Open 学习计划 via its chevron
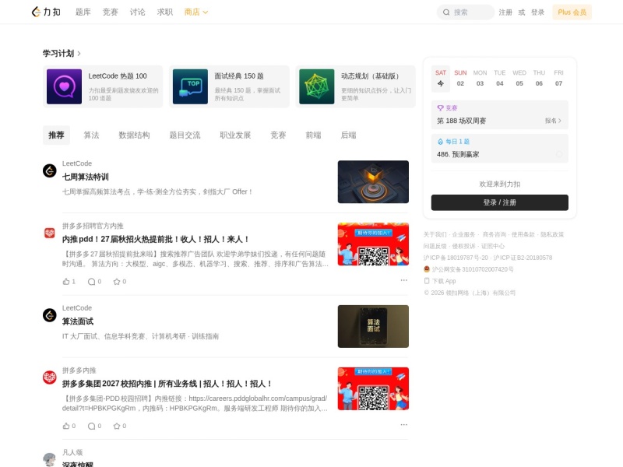 (79, 53)
